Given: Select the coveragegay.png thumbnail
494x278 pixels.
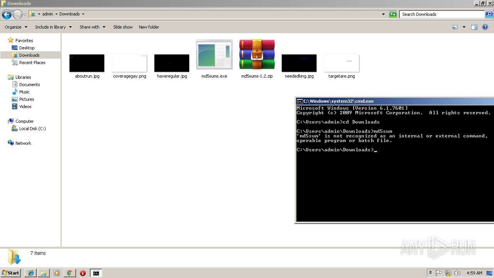Looking at the screenshot, I should [x=129, y=63].
